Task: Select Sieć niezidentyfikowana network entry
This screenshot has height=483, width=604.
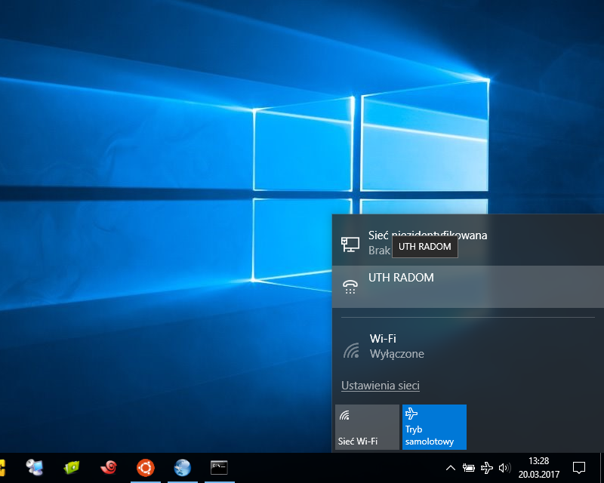Action: [x=468, y=242]
